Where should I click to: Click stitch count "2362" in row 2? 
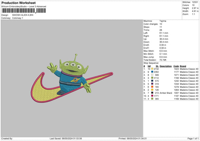click(156, 72)
